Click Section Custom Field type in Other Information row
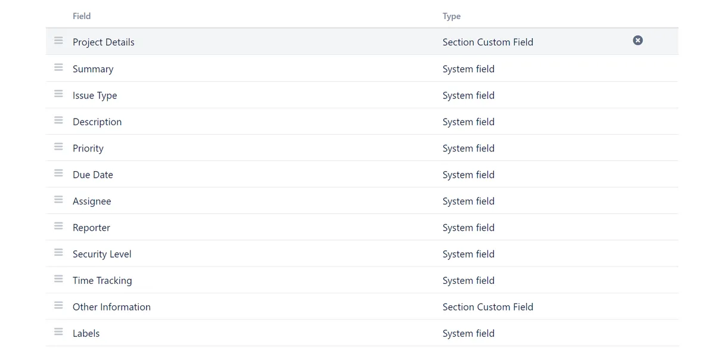This screenshot has width=715, height=350. pyautogui.click(x=488, y=307)
